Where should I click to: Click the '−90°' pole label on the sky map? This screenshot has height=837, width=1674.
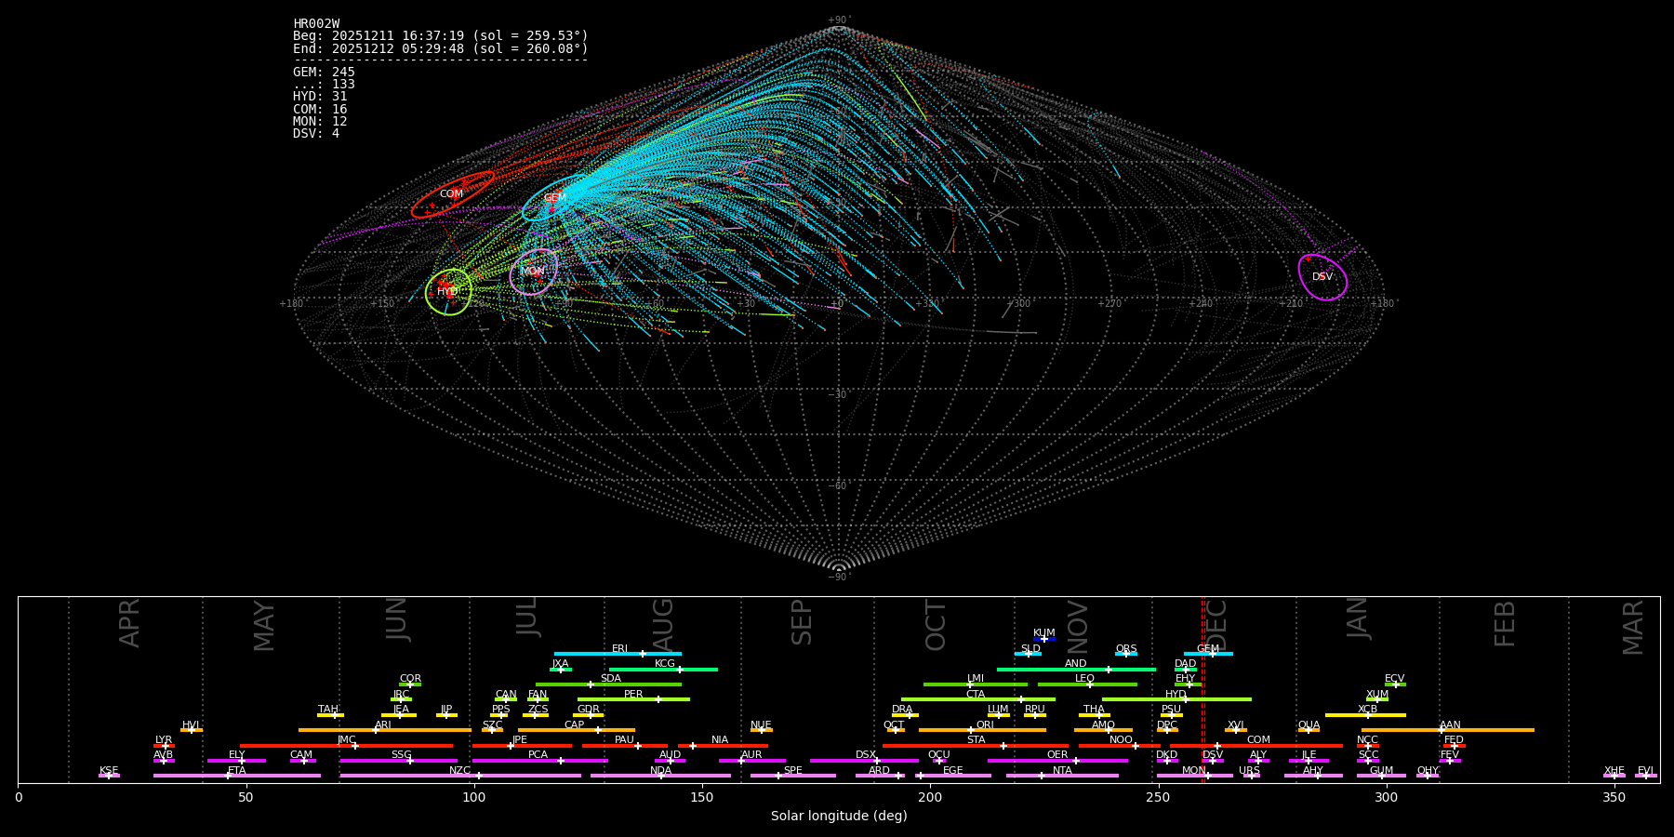pos(839,578)
